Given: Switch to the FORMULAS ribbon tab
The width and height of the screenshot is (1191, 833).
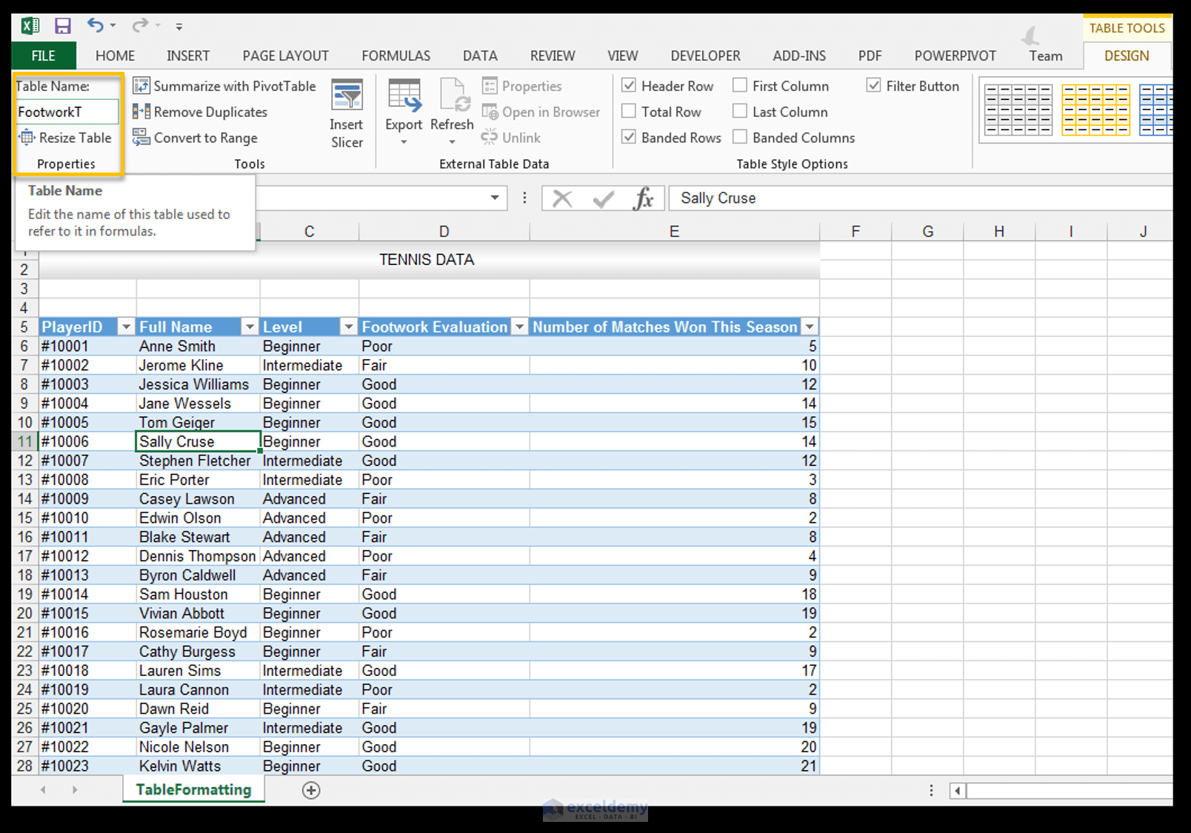Looking at the screenshot, I should [396, 56].
